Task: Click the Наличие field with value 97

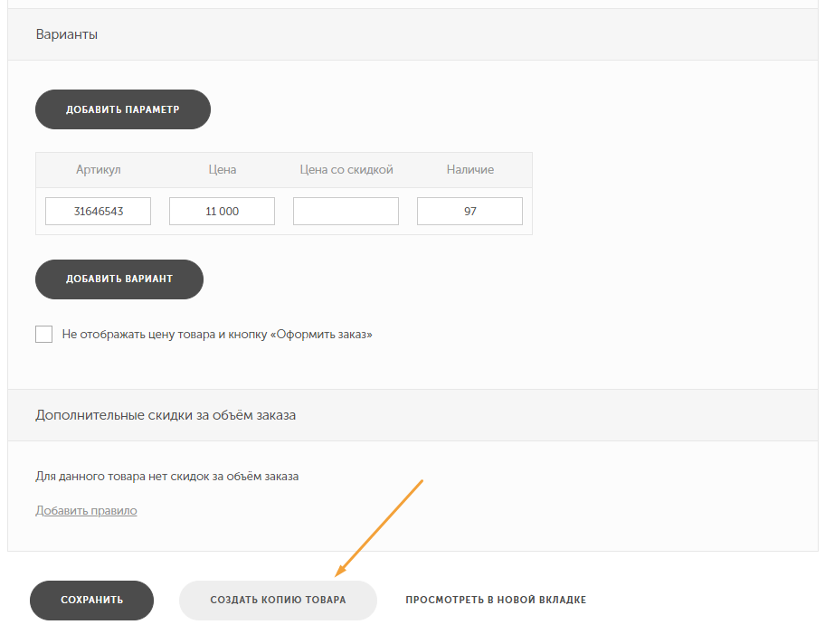Action: tap(469, 211)
